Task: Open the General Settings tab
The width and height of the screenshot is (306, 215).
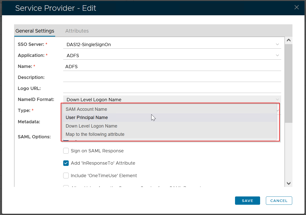Action: (35, 31)
